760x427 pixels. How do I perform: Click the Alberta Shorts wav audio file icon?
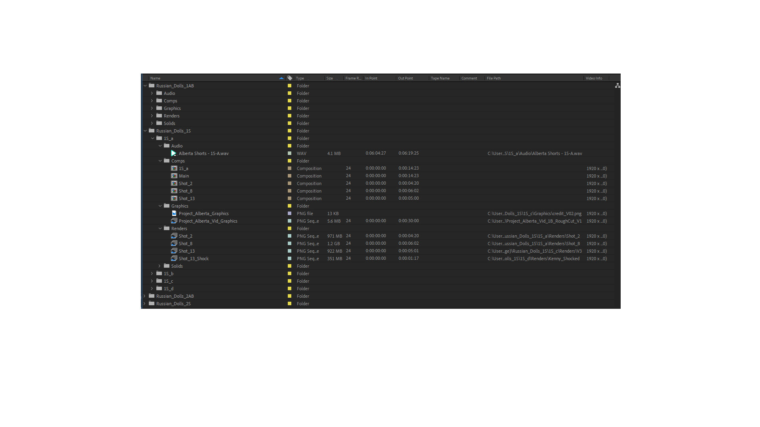click(x=174, y=153)
